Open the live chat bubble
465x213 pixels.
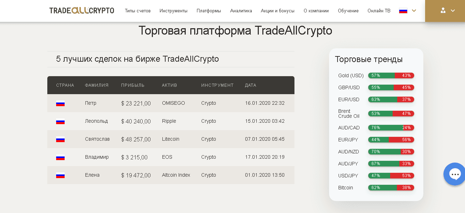455,174
